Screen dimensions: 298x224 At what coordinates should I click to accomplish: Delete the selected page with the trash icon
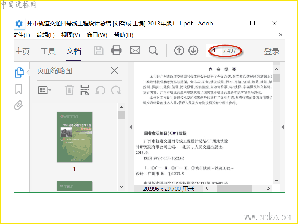coord(69,90)
